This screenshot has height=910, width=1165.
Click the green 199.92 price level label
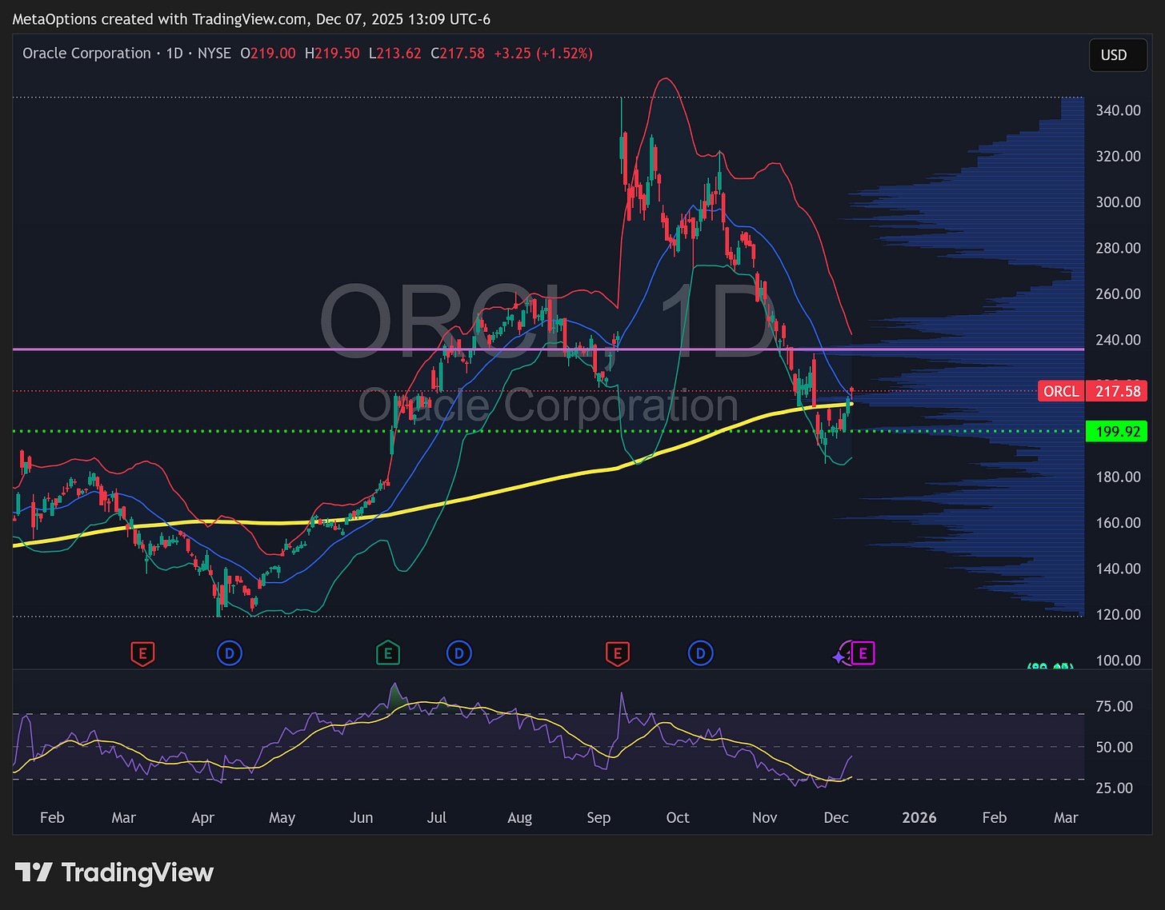pyautogui.click(x=1117, y=431)
